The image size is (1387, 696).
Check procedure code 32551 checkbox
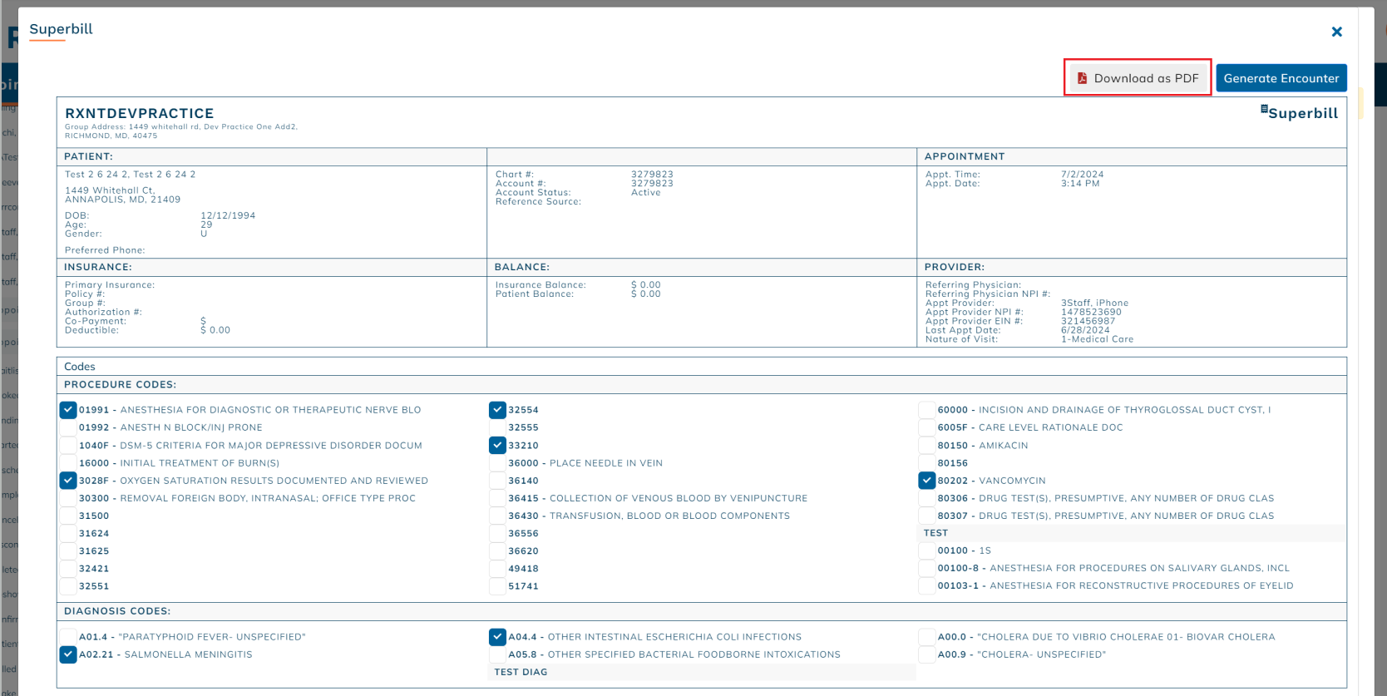[68, 586]
